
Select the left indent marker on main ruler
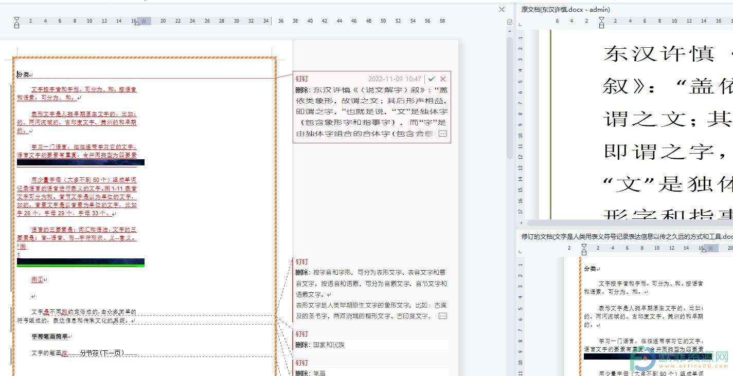coord(16,22)
